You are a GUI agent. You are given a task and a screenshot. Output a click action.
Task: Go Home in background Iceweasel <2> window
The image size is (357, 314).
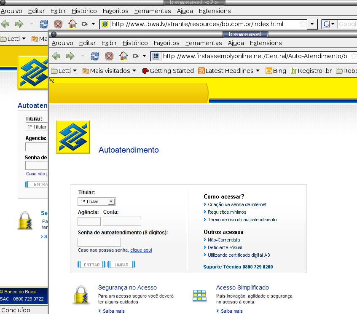point(72,24)
